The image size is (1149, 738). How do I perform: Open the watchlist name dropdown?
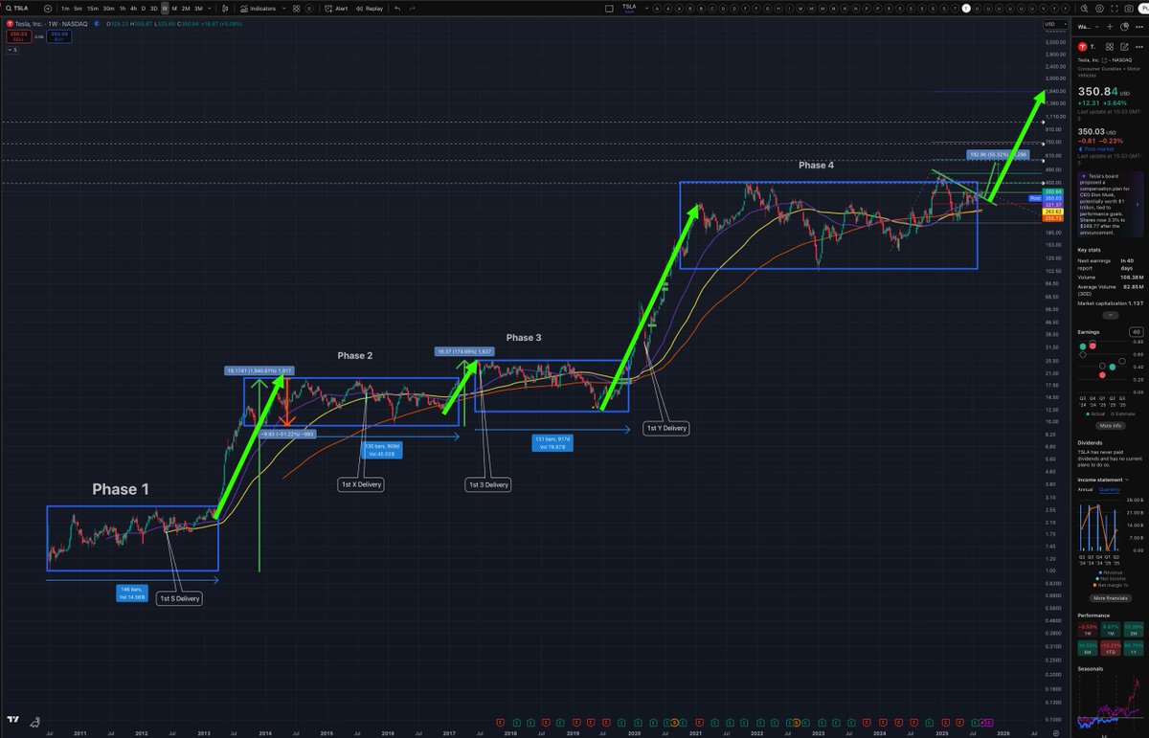(x=1088, y=27)
